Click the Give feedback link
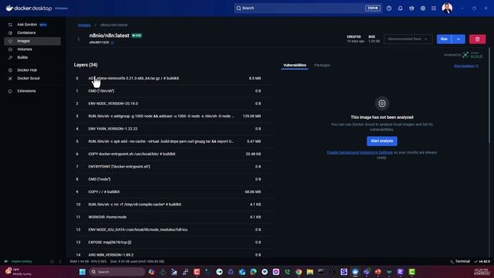494x278 pixels. (466, 66)
